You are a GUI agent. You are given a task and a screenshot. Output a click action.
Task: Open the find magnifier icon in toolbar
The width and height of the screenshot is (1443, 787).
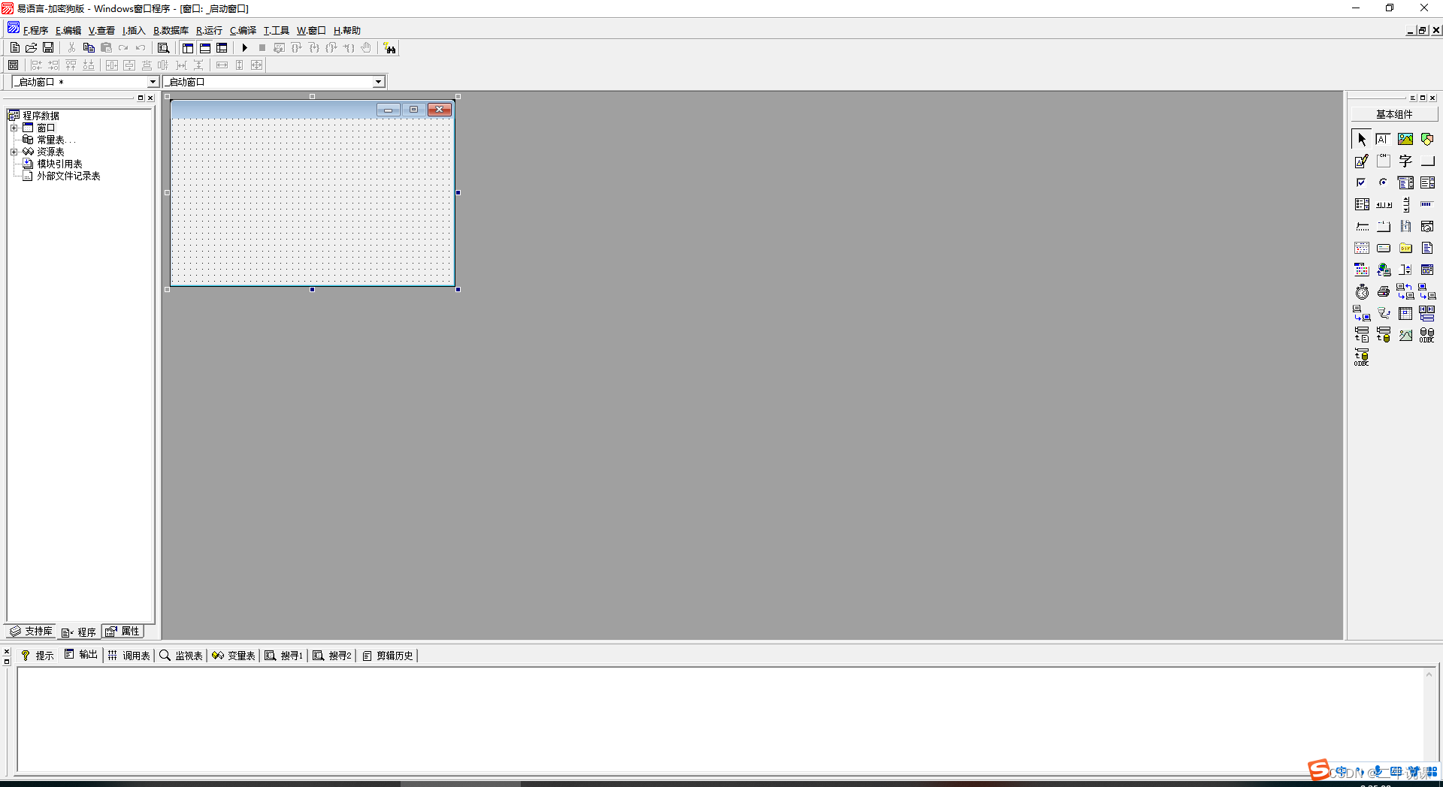pos(163,47)
